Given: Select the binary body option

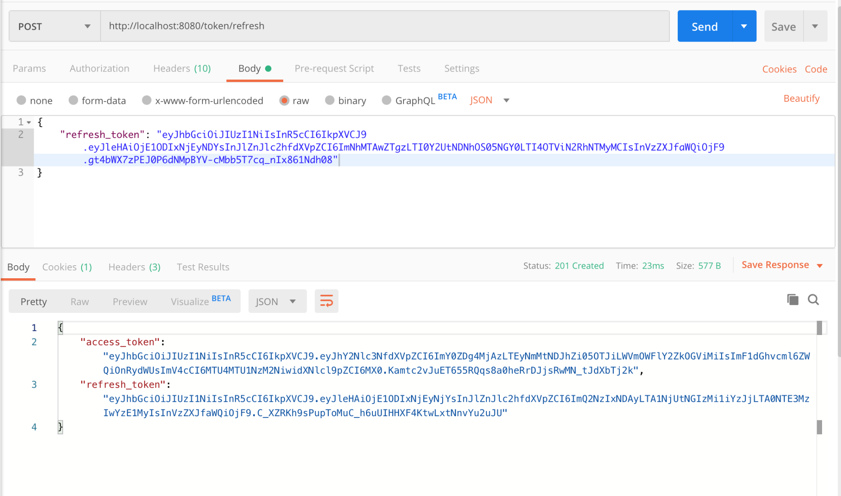Looking at the screenshot, I should (x=345, y=100).
